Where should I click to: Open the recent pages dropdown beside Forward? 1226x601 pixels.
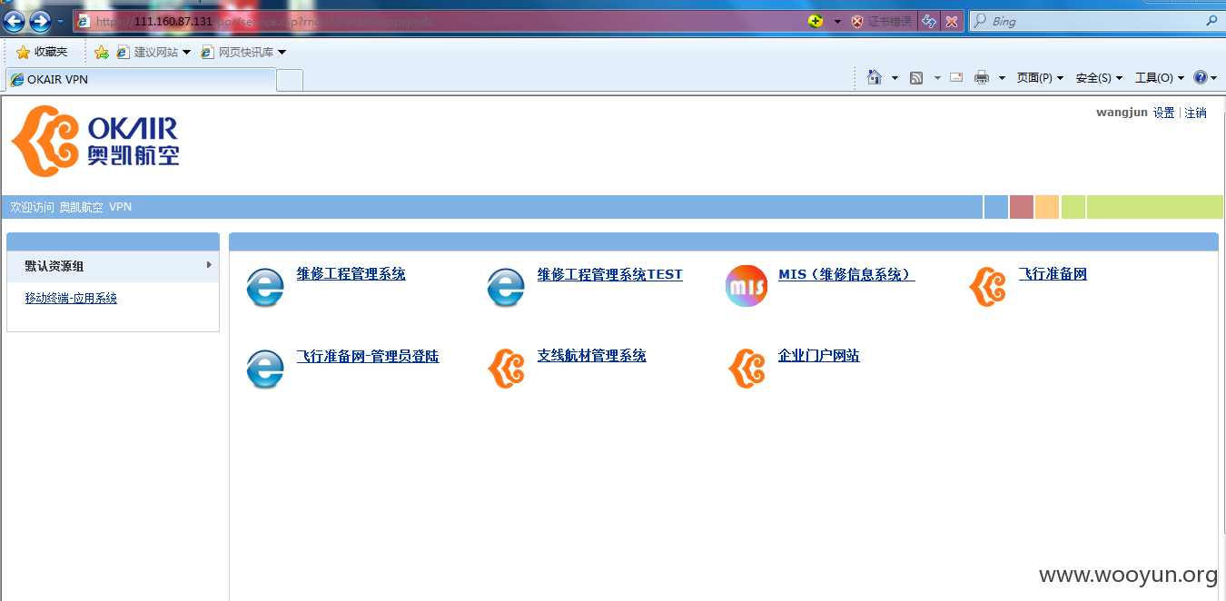coord(61,21)
